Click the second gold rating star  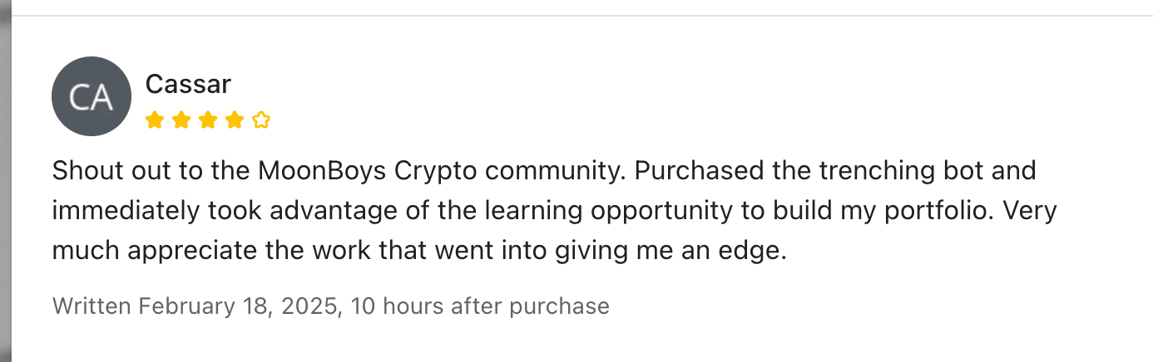tap(181, 121)
